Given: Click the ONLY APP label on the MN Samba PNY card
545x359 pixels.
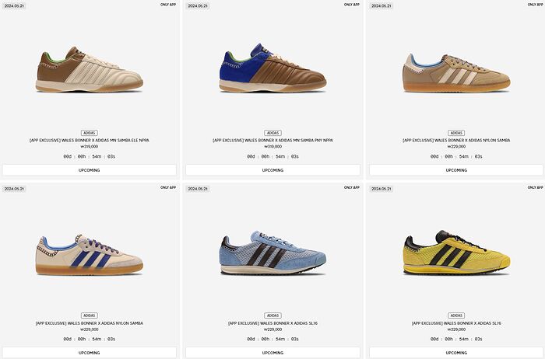Looking at the screenshot, I should (x=352, y=5).
